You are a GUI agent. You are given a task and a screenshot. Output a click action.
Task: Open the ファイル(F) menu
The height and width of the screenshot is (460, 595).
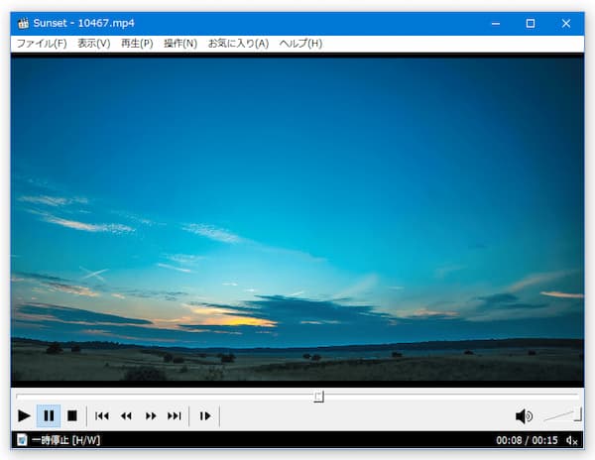coord(42,44)
